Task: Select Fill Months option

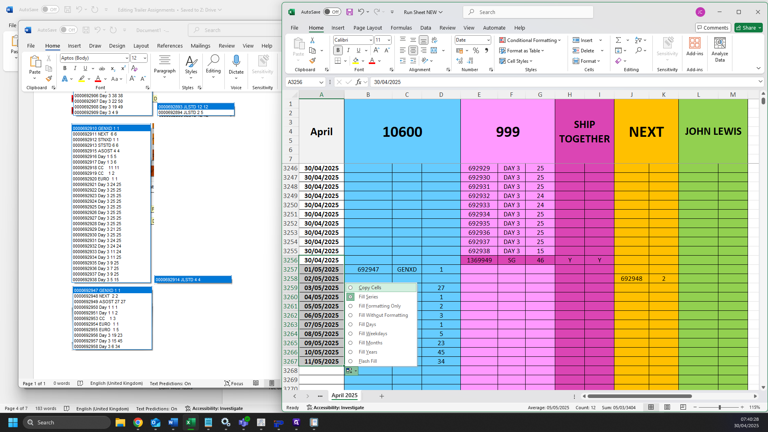Action: point(381,343)
